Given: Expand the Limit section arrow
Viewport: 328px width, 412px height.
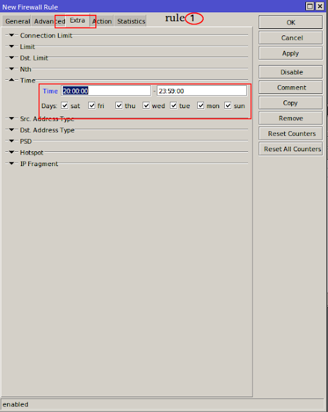Looking at the screenshot, I should click(x=12, y=46).
